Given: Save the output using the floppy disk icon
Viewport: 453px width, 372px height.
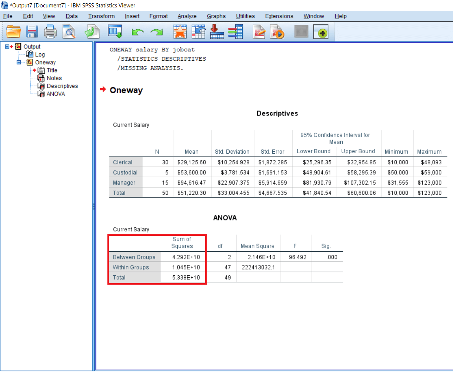Looking at the screenshot, I should click(32, 32).
